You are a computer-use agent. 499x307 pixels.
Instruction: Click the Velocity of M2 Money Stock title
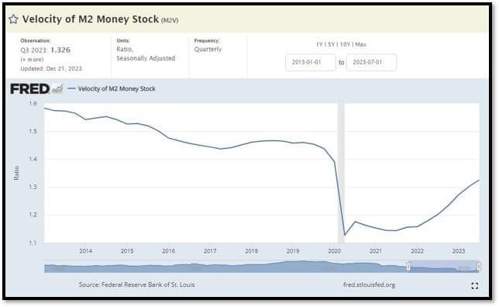[x=91, y=19]
